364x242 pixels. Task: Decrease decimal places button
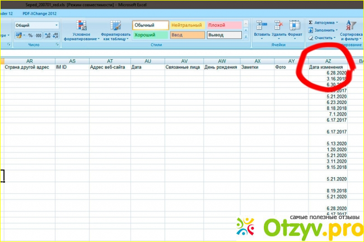55,35
